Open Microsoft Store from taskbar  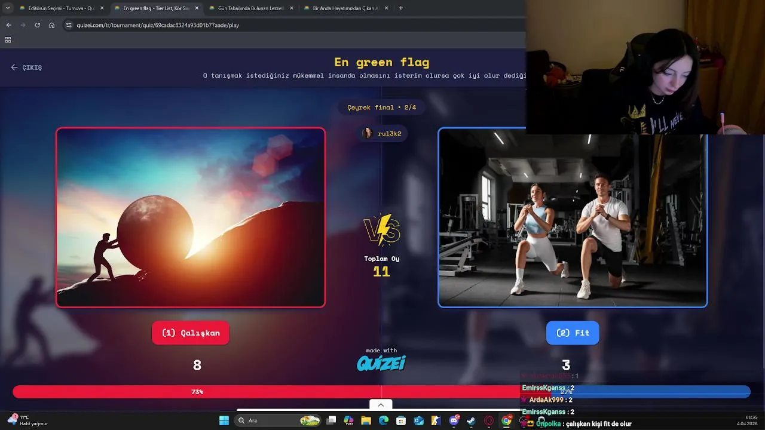(401, 420)
